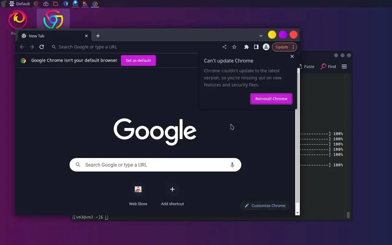Image resolution: width=392 pixels, height=245 pixels.
Task: Click the purple maximize button of Chrome
Action: pos(283,35)
